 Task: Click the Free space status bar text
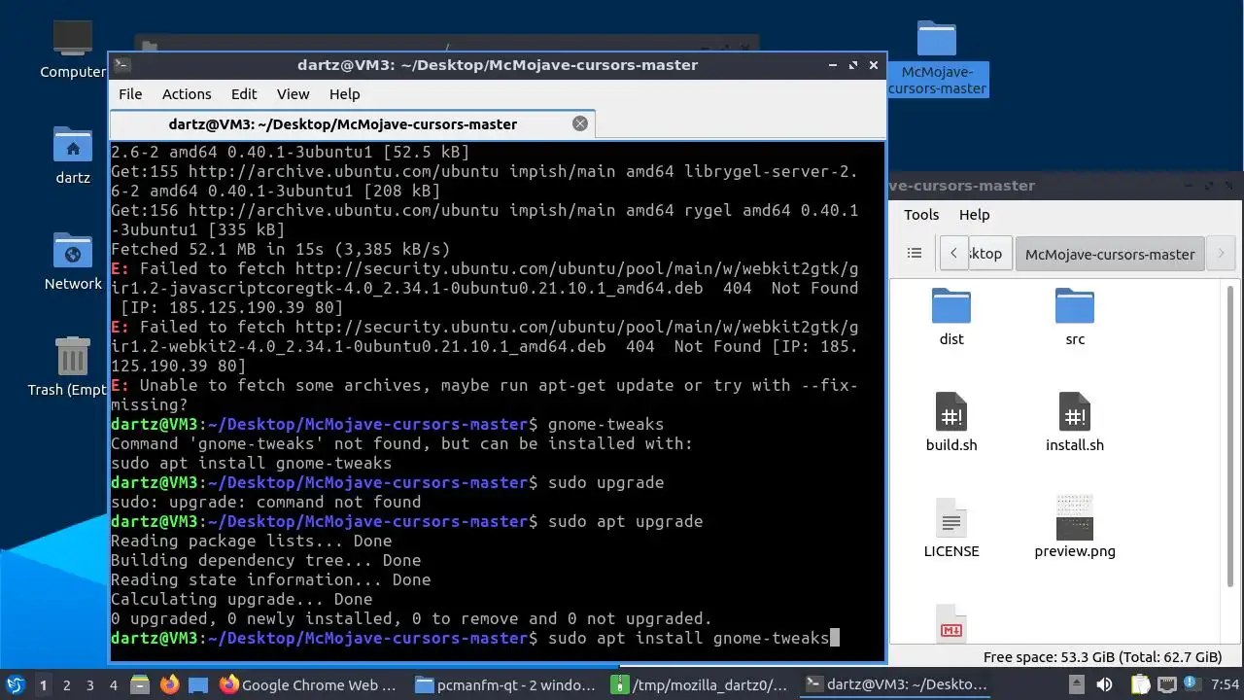1102,657
